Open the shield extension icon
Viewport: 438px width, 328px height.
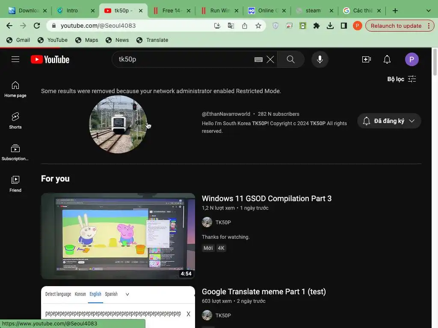point(275,26)
